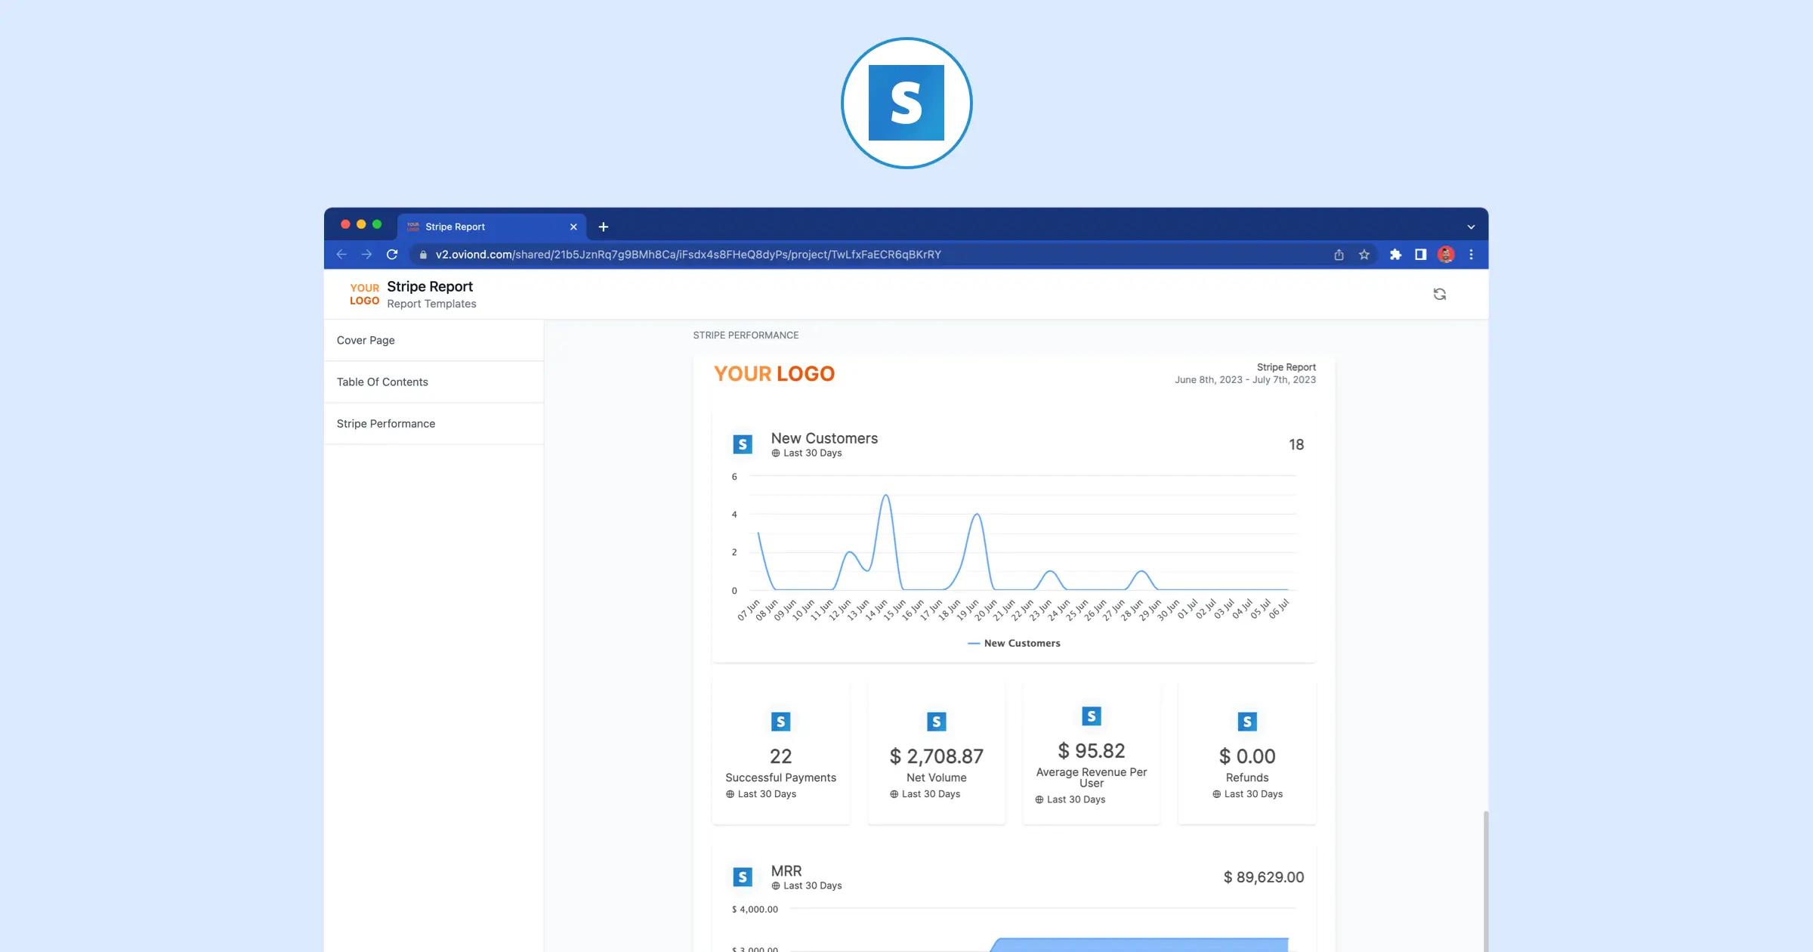
Task: Close the Stripe Report tab
Action: pyautogui.click(x=573, y=227)
